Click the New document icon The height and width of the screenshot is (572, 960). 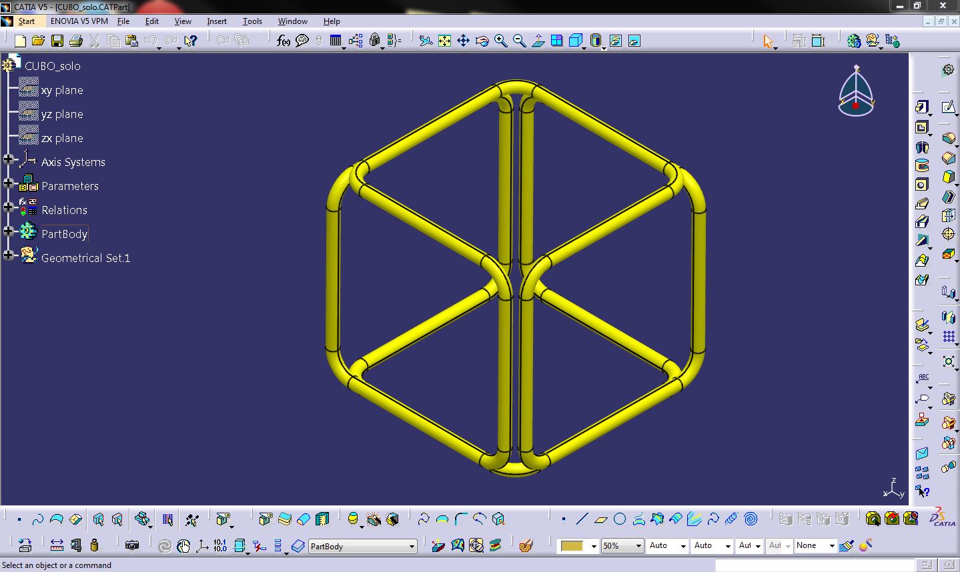click(20, 41)
